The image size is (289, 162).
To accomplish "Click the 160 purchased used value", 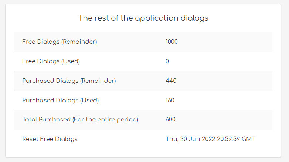I will click(170, 100).
